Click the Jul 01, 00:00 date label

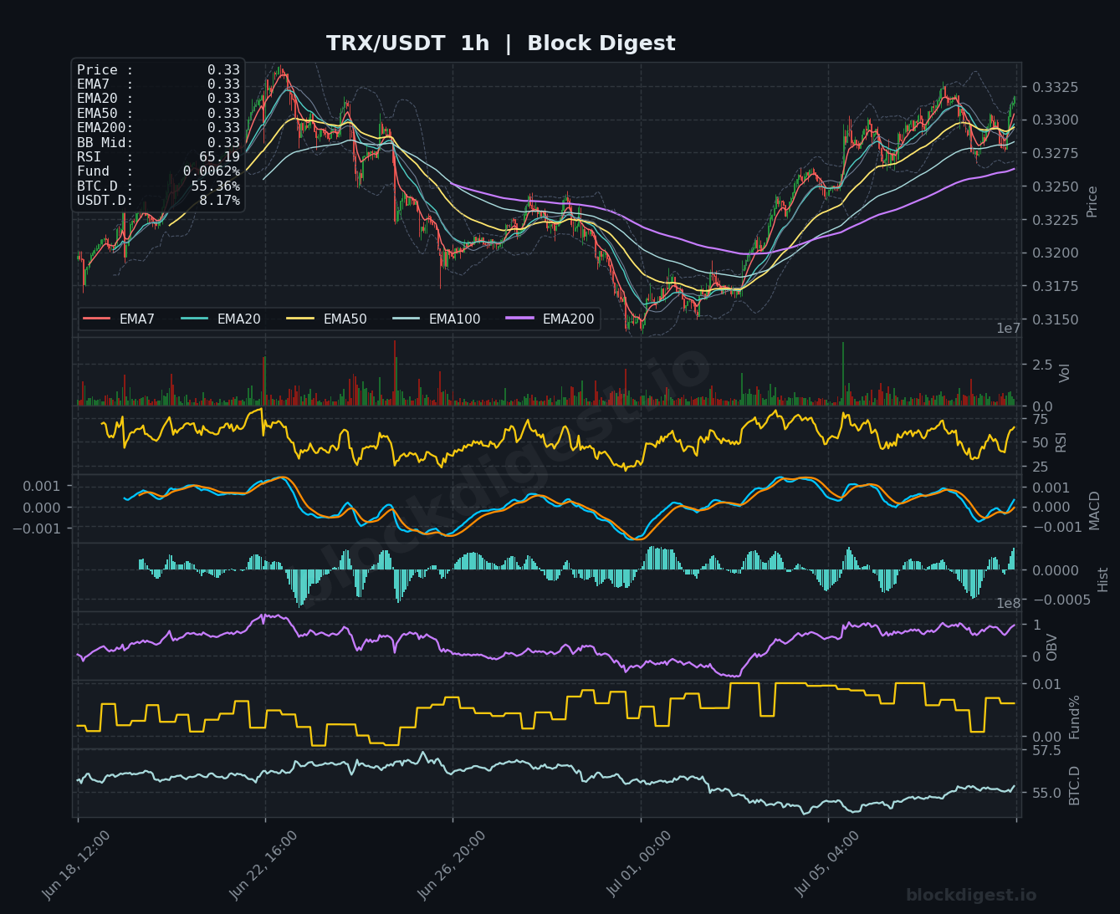(639, 865)
